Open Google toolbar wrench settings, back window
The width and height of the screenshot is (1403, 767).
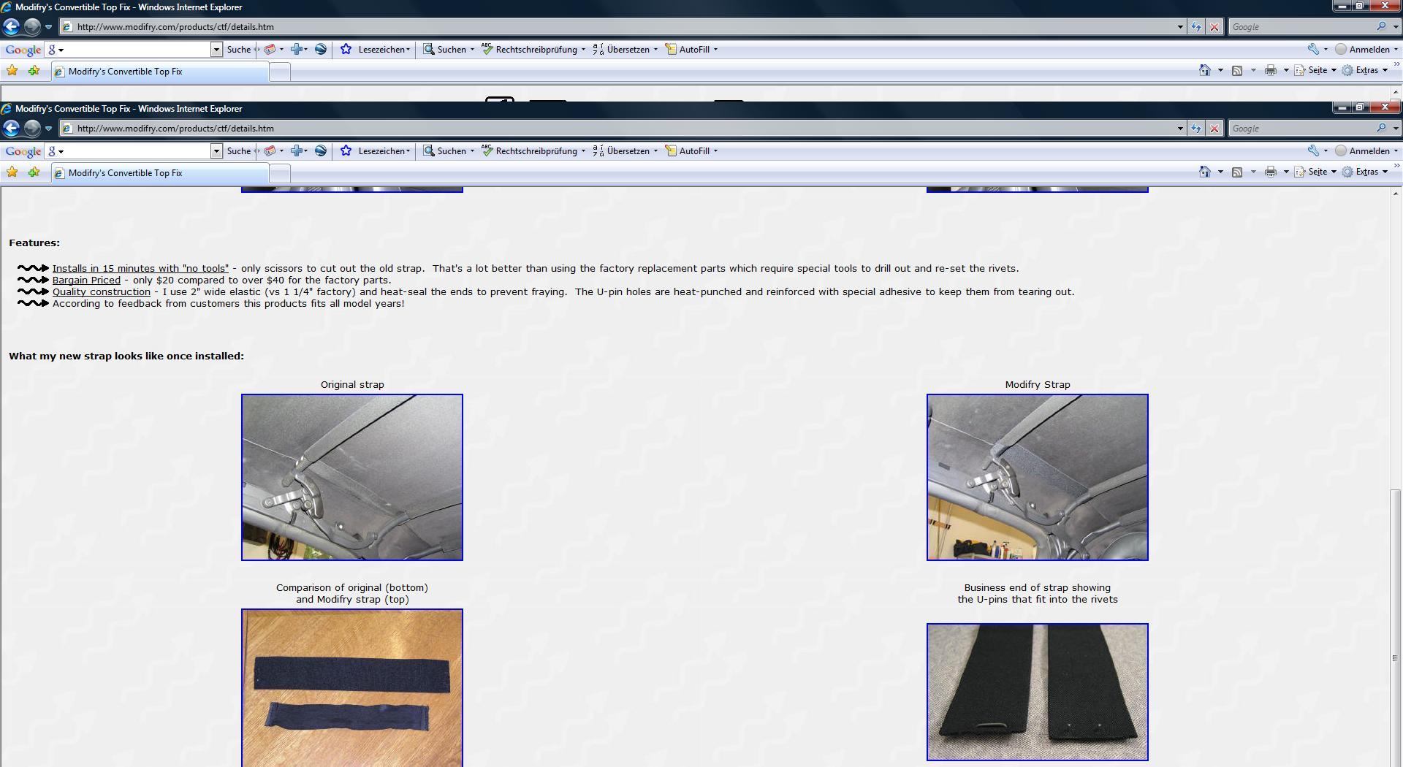[1314, 50]
